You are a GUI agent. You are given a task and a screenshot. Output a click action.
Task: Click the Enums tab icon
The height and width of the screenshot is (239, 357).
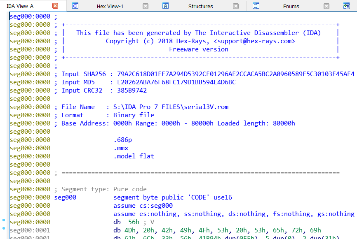(x=256, y=6)
